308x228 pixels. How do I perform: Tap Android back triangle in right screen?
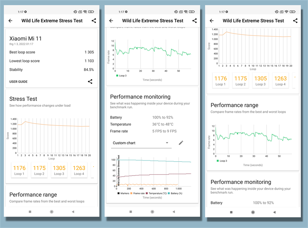[275, 212]
